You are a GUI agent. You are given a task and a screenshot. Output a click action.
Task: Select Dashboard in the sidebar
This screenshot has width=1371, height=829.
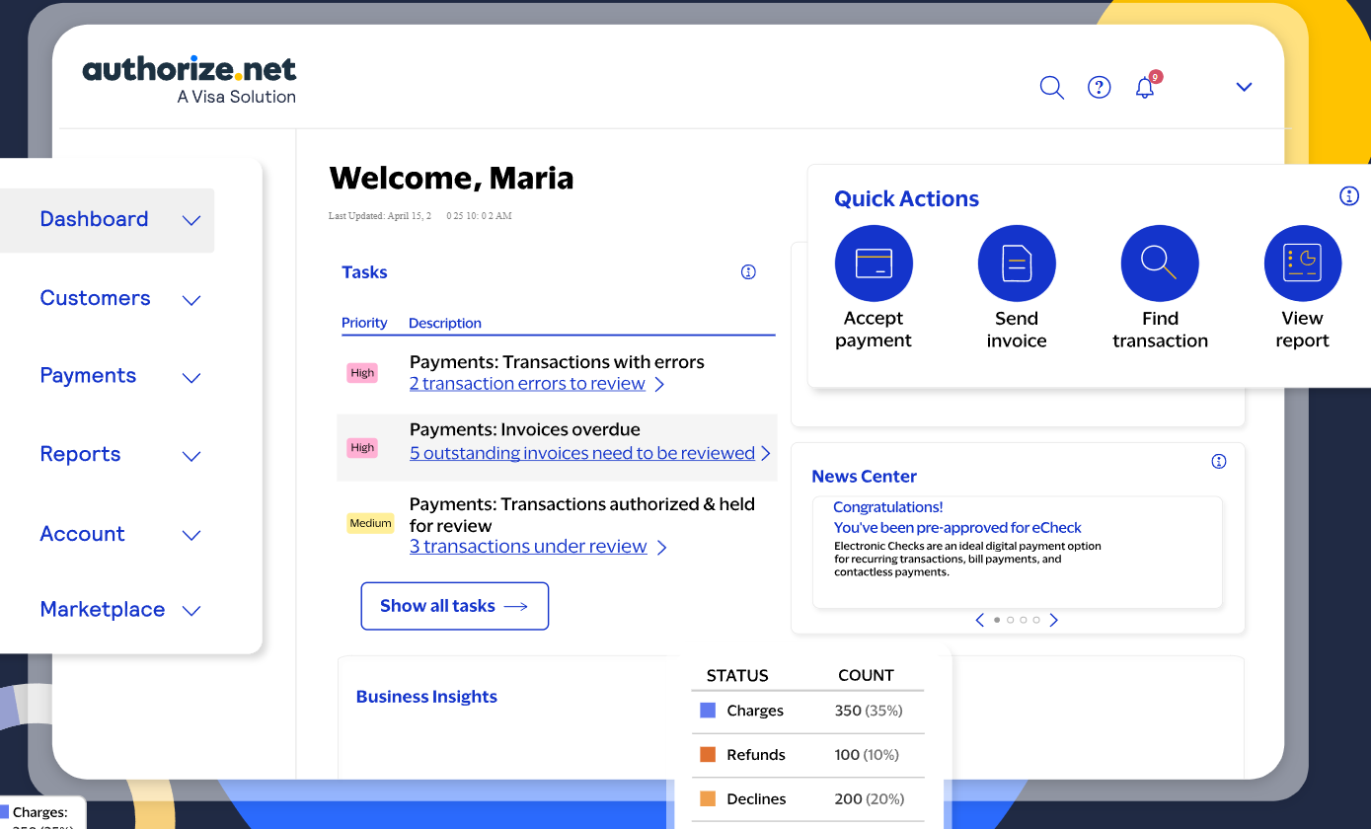94,219
